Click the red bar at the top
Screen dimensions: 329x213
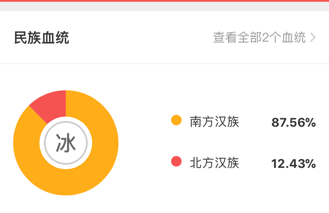164,1
